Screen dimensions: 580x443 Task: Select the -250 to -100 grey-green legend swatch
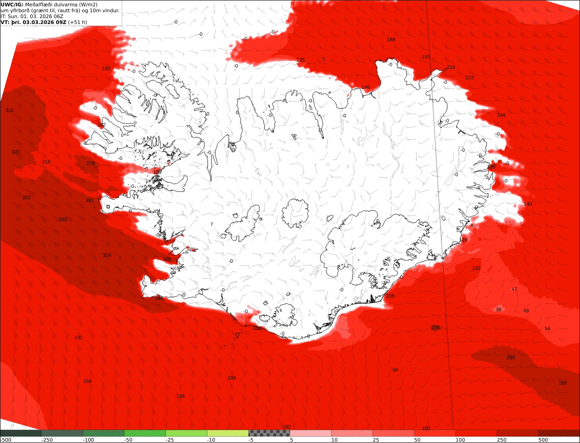tap(62, 433)
